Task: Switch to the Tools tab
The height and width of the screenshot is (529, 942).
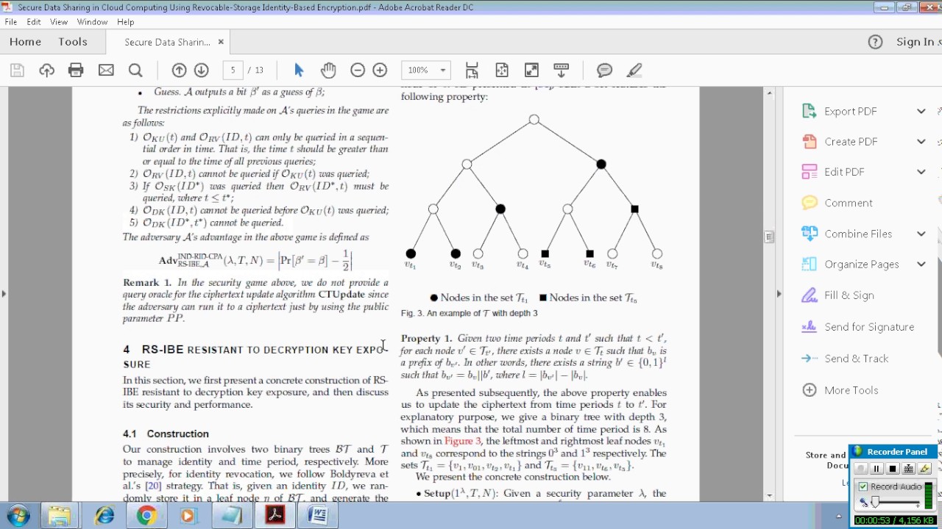Action: [x=73, y=42]
